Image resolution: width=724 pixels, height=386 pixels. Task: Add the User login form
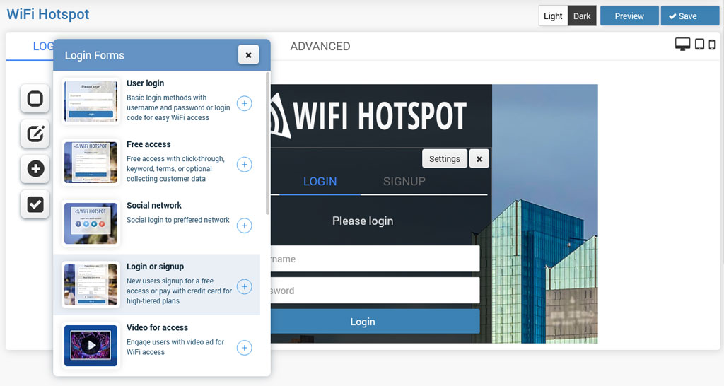244,103
